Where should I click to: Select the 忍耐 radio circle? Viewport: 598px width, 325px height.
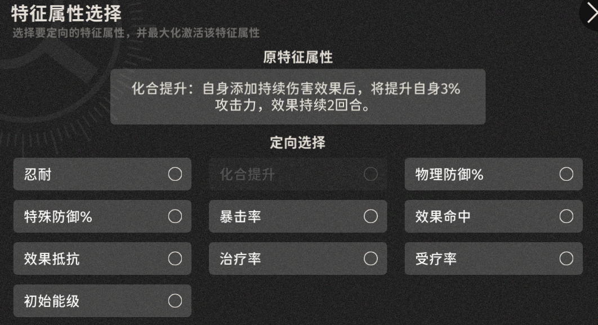[x=175, y=174]
